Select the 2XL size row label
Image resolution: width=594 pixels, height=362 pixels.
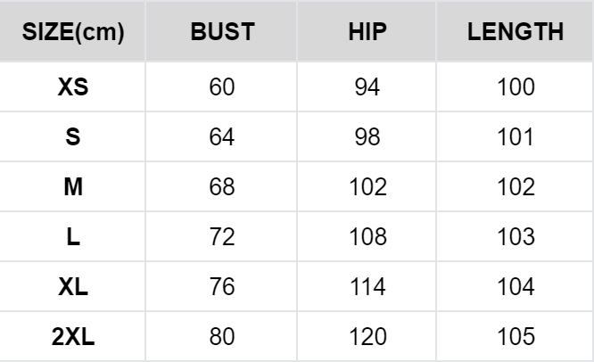point(73,338)
